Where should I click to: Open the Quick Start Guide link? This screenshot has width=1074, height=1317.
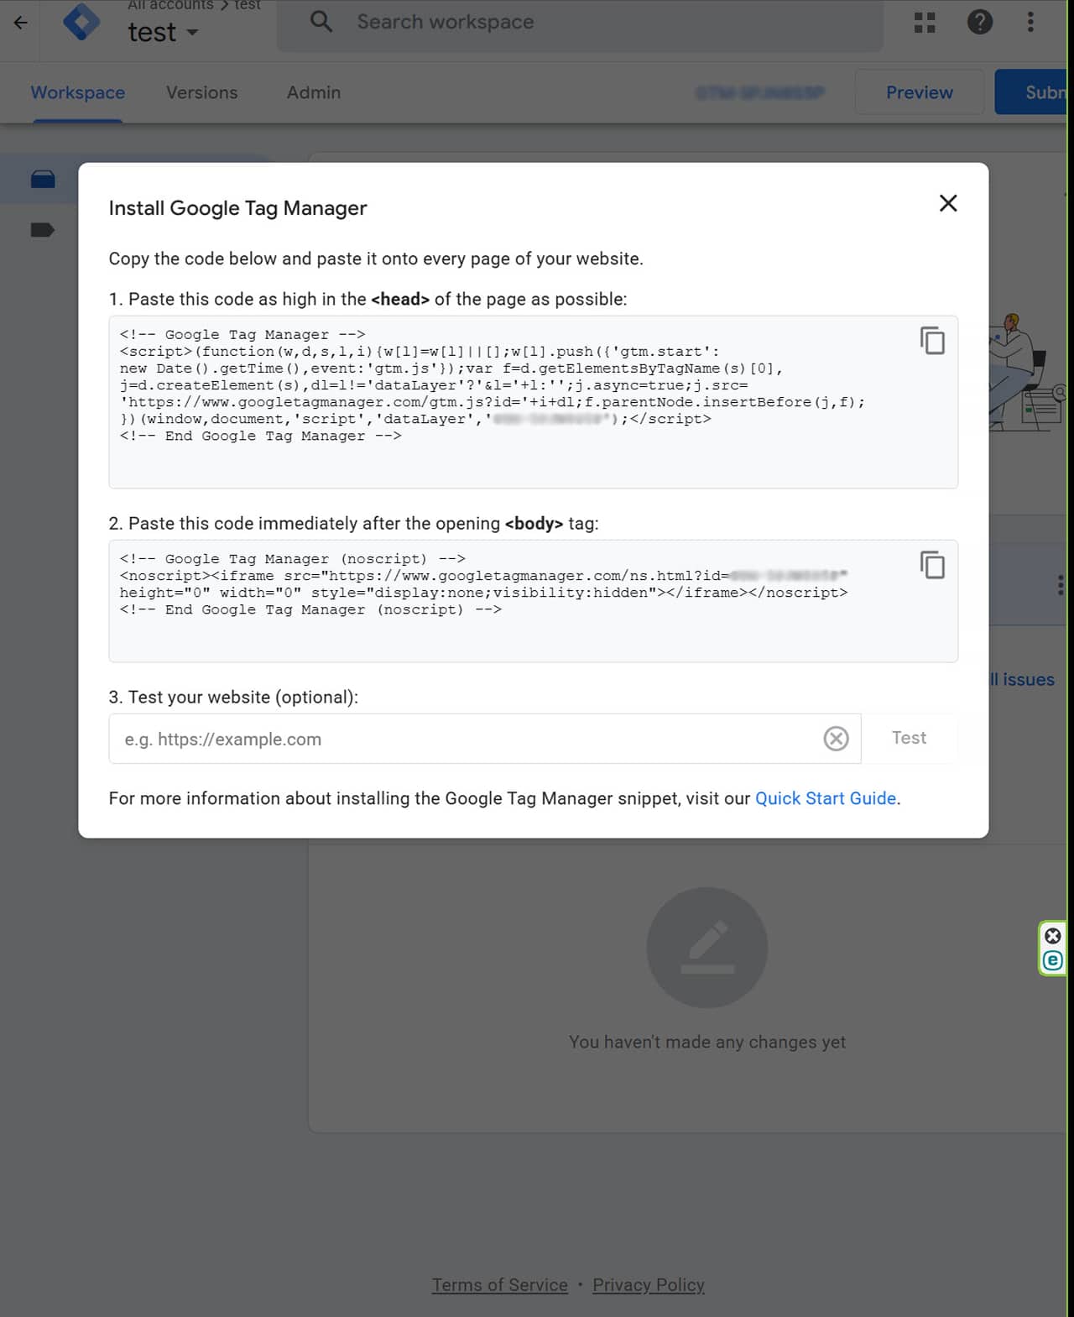(826, 798)
